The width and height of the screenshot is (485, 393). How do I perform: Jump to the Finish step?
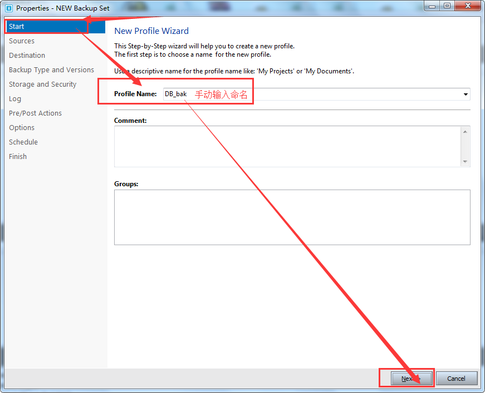pos(18,157)
